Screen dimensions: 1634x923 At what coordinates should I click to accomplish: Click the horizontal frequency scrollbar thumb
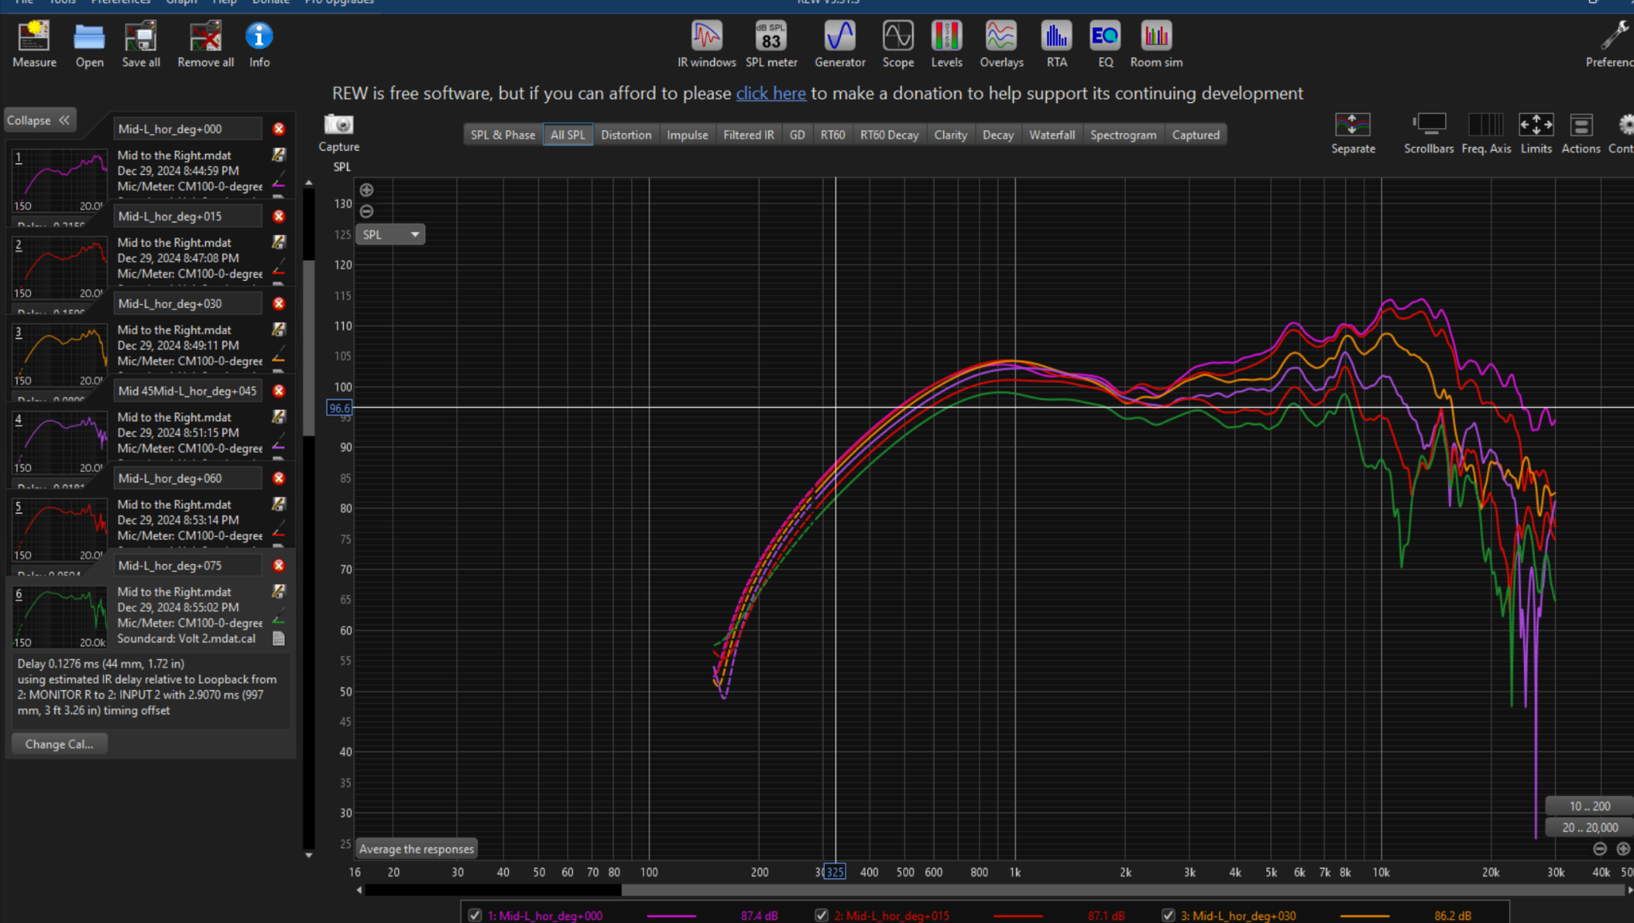coord(1123,889)
